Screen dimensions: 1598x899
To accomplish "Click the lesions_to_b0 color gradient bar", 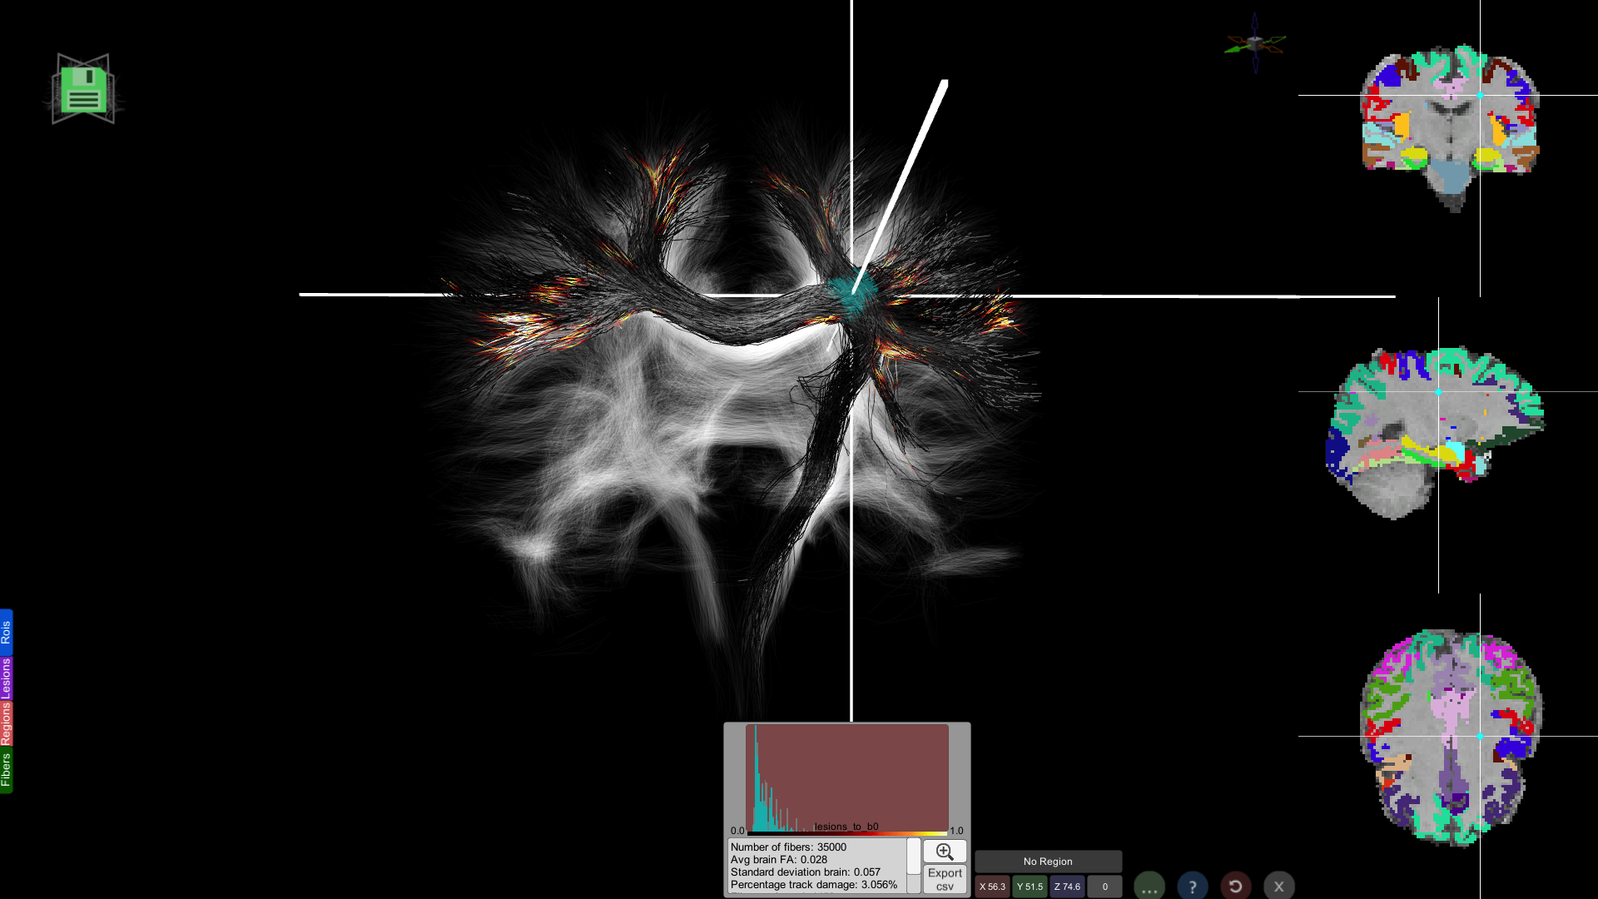I will [x=846, y=832].
